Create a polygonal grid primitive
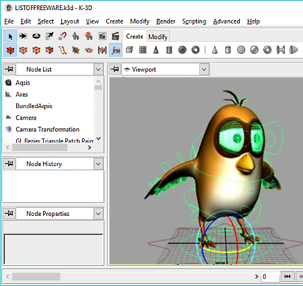 coord(143,50)
